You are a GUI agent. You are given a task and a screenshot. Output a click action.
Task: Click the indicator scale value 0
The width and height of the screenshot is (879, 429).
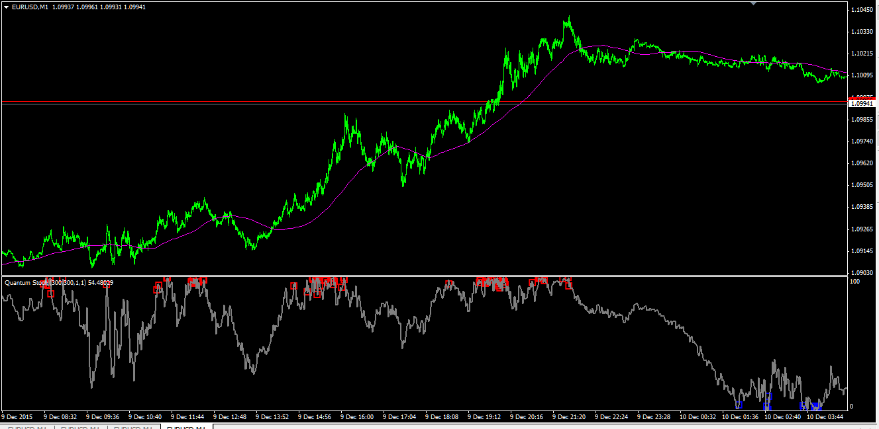[852, 407]
